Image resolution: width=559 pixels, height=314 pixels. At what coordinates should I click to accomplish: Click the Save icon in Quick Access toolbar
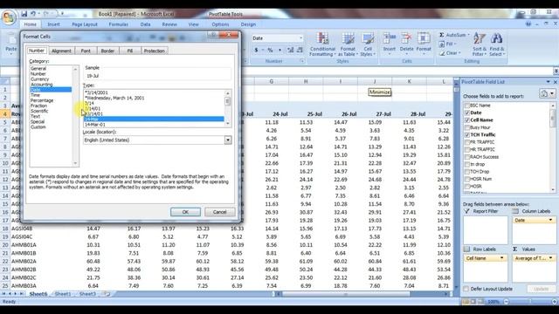click(x=24, y=14)
